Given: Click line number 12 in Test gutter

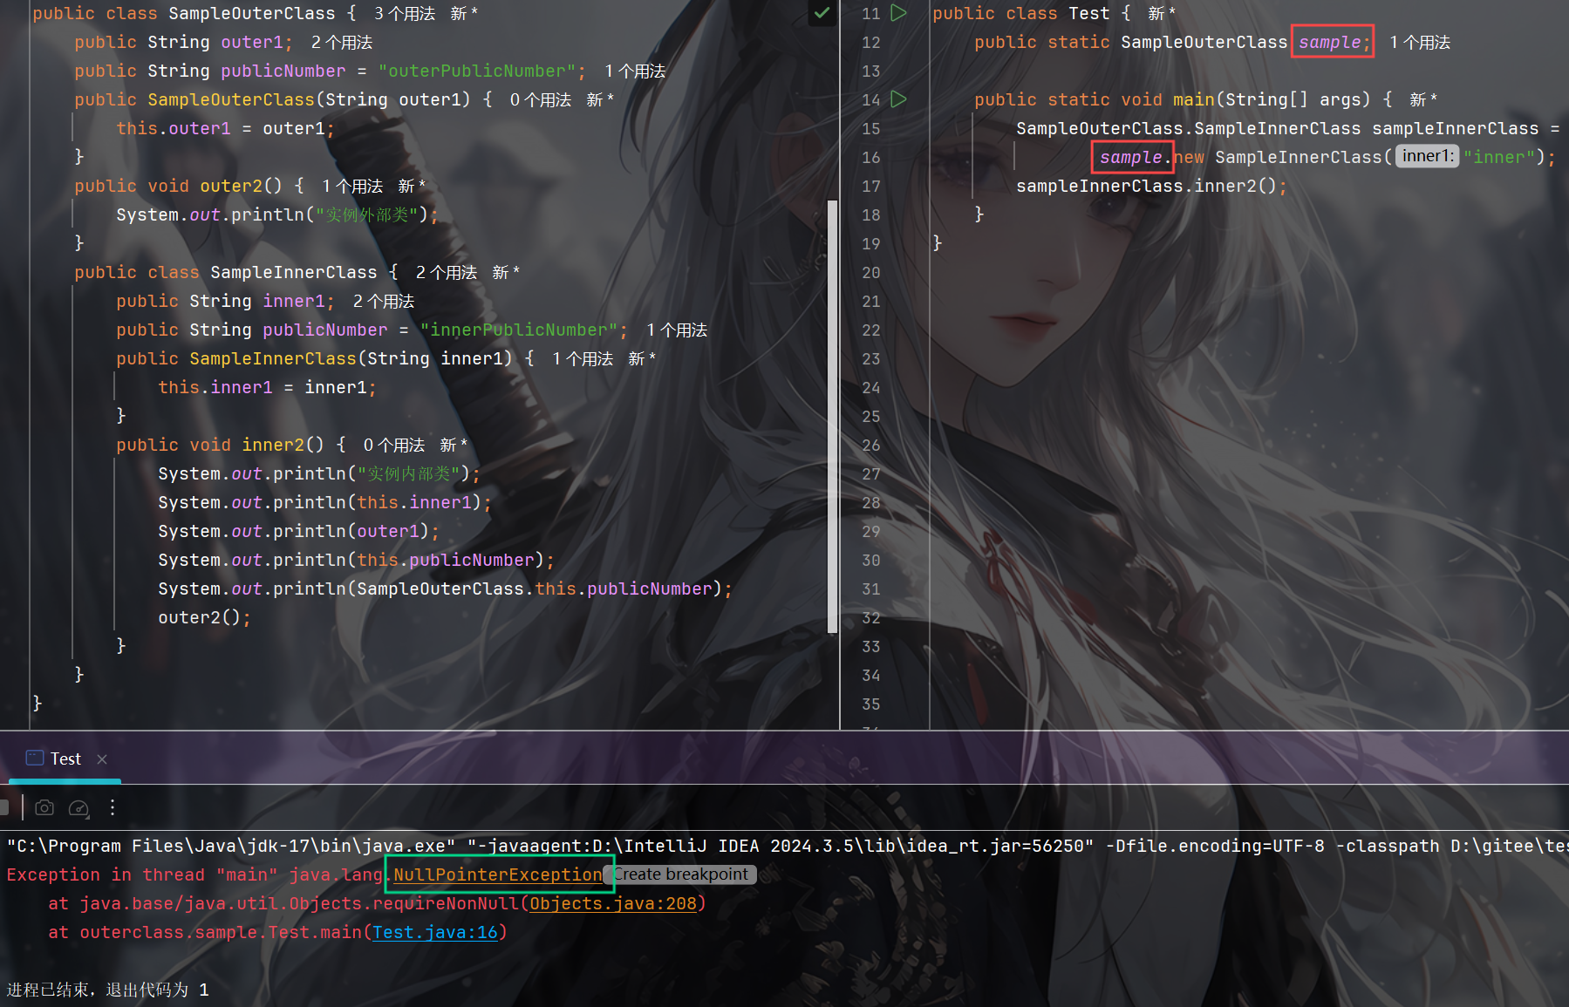Looking at the screenshot, I should 871,43.
